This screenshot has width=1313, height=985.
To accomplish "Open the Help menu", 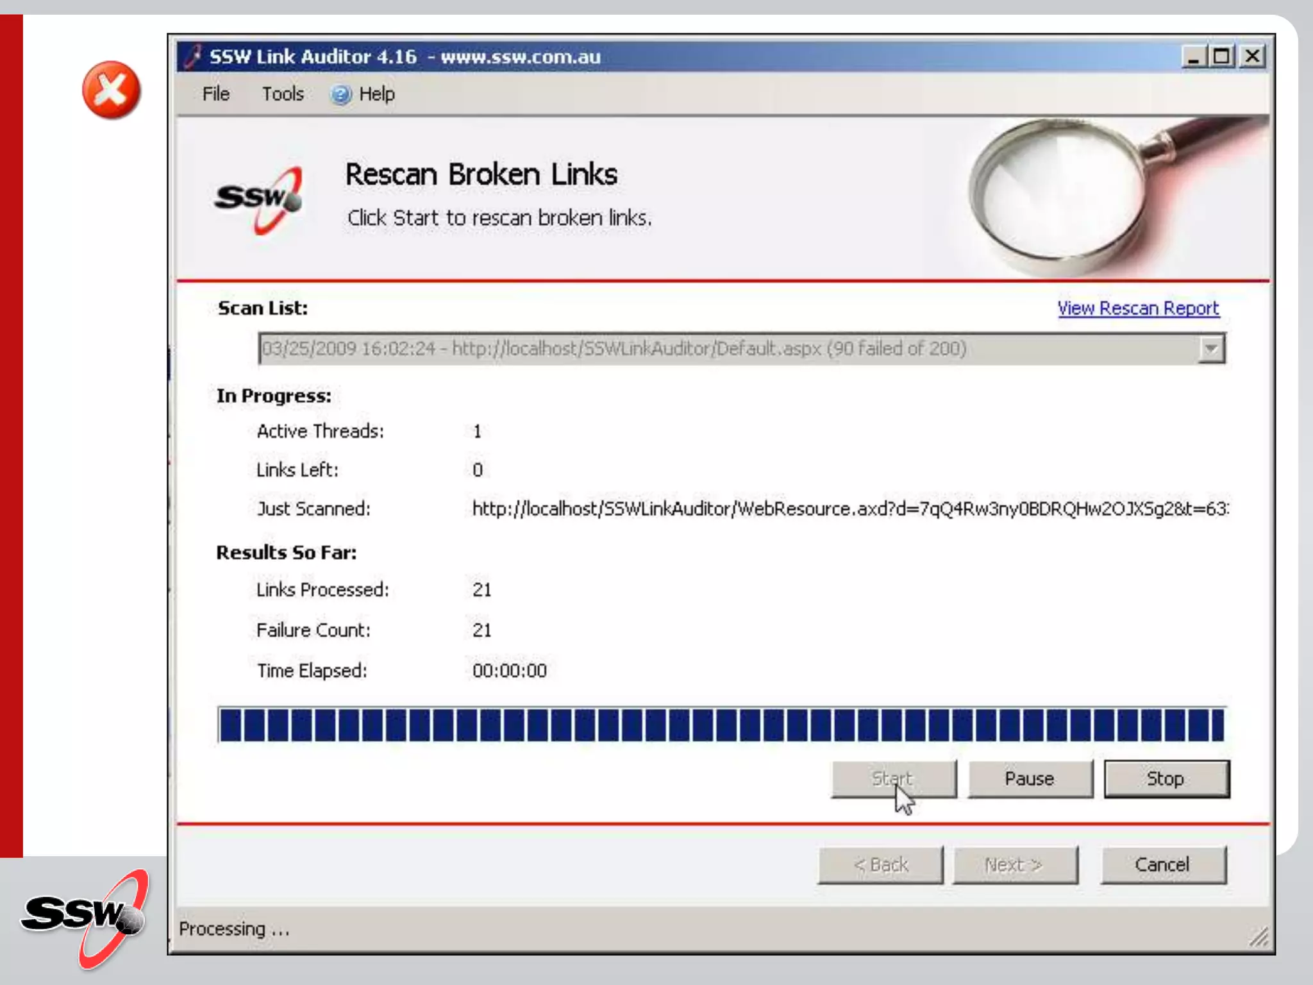I will pyautogui.click(x=376, y=94).
